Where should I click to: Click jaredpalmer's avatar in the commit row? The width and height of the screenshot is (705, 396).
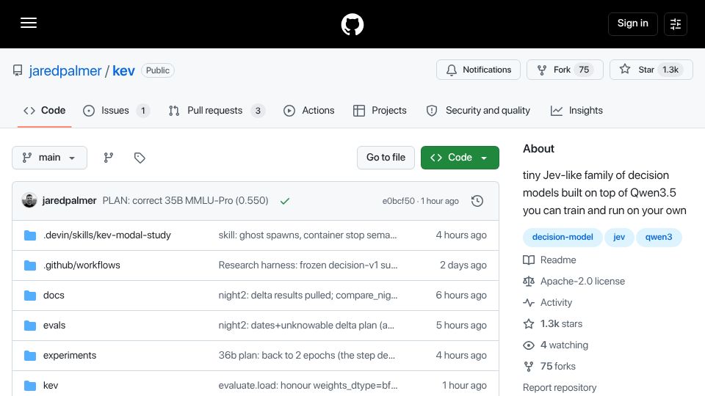pos(29,201)
